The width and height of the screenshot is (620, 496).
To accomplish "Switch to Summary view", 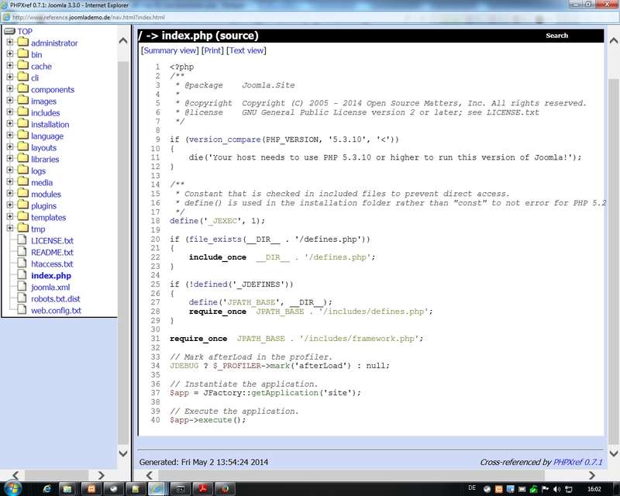I will point(170,50).
